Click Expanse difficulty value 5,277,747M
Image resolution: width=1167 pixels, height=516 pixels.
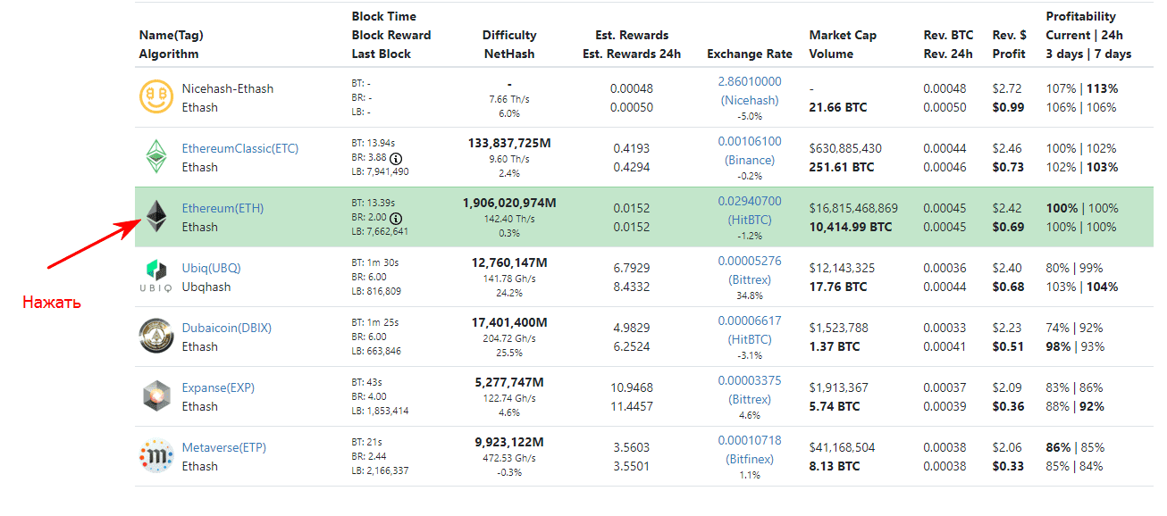(509, 382)
